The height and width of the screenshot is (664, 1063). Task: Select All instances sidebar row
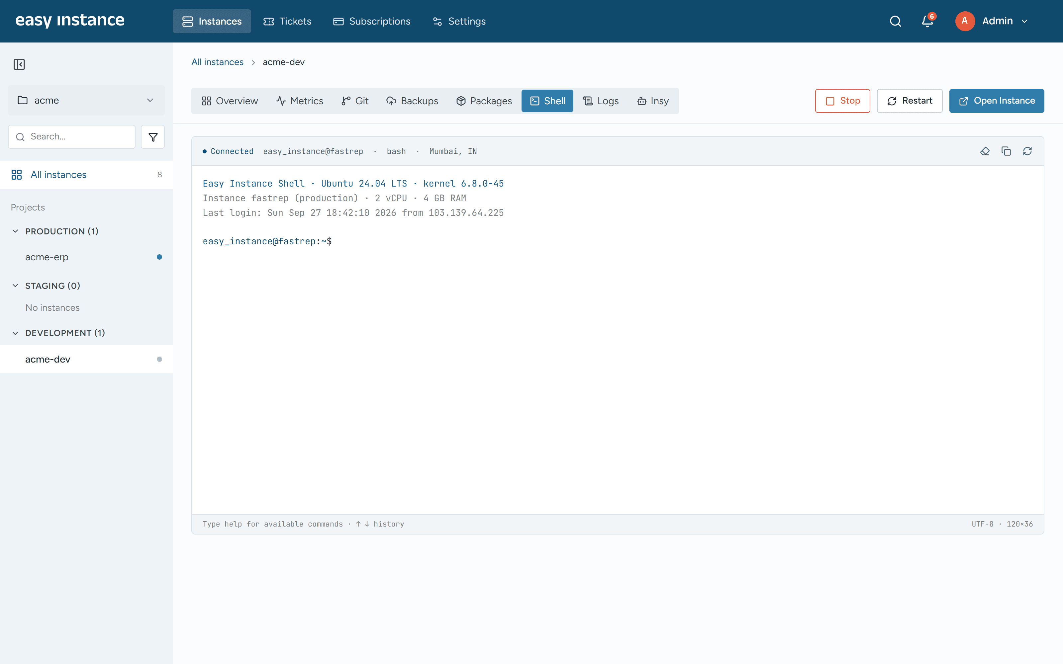tap(86, 175)
